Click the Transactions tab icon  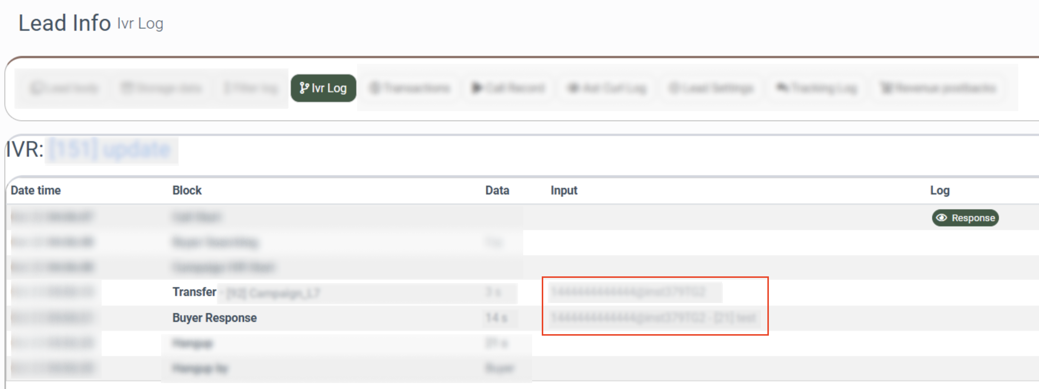pyautogui.click(x=375, y=88)
